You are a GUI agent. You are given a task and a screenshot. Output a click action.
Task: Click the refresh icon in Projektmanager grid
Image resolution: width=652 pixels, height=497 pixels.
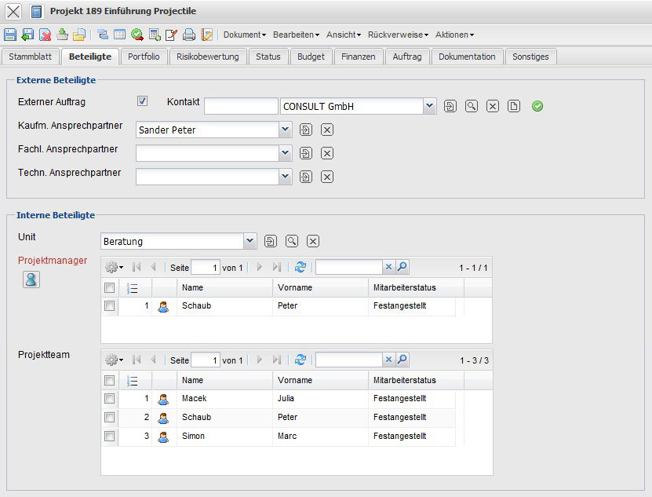point(301,268)
